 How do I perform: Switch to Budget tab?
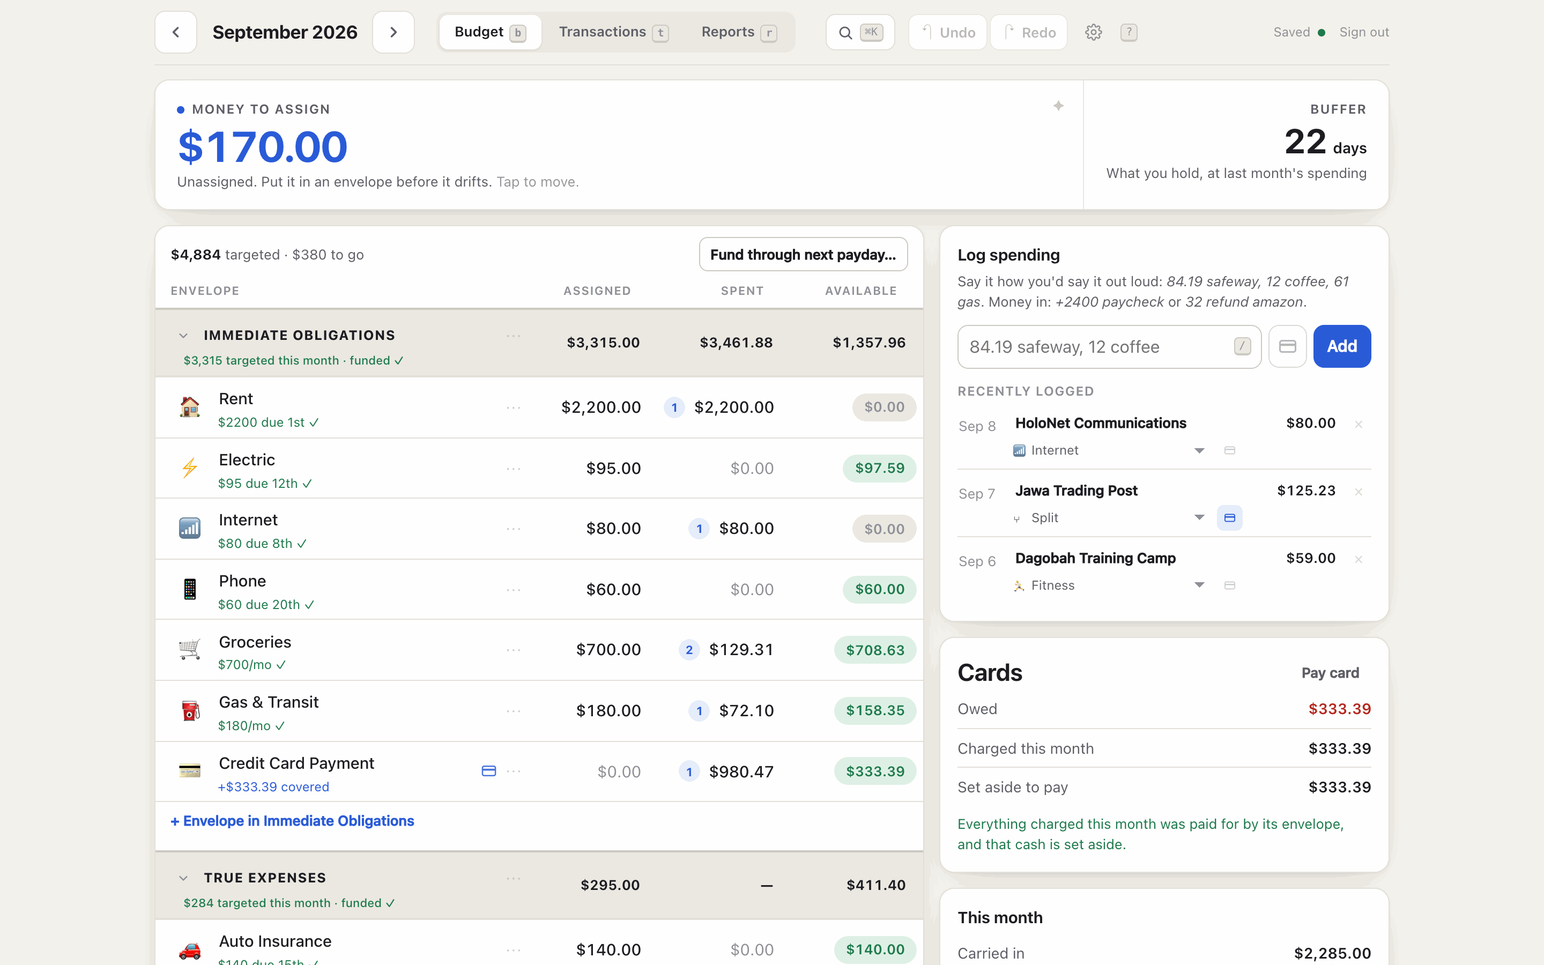tap(490, 32)
